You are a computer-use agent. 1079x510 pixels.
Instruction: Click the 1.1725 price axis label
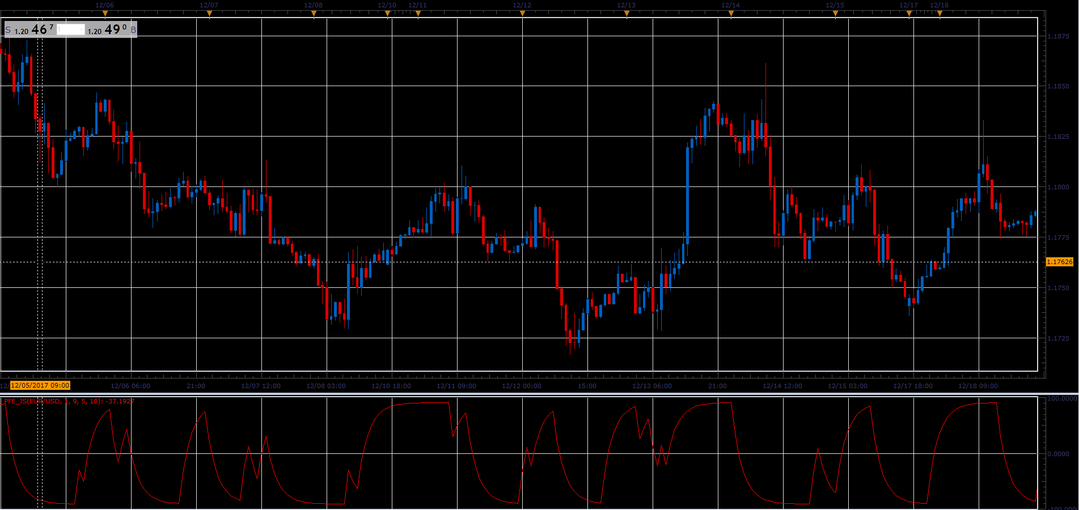click(1058, 338)
